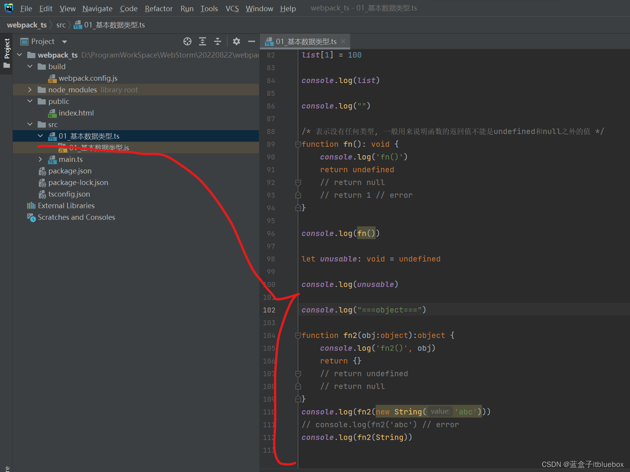Click the External Libraries icon
630x472 pixels.
(x=31, y=205)
